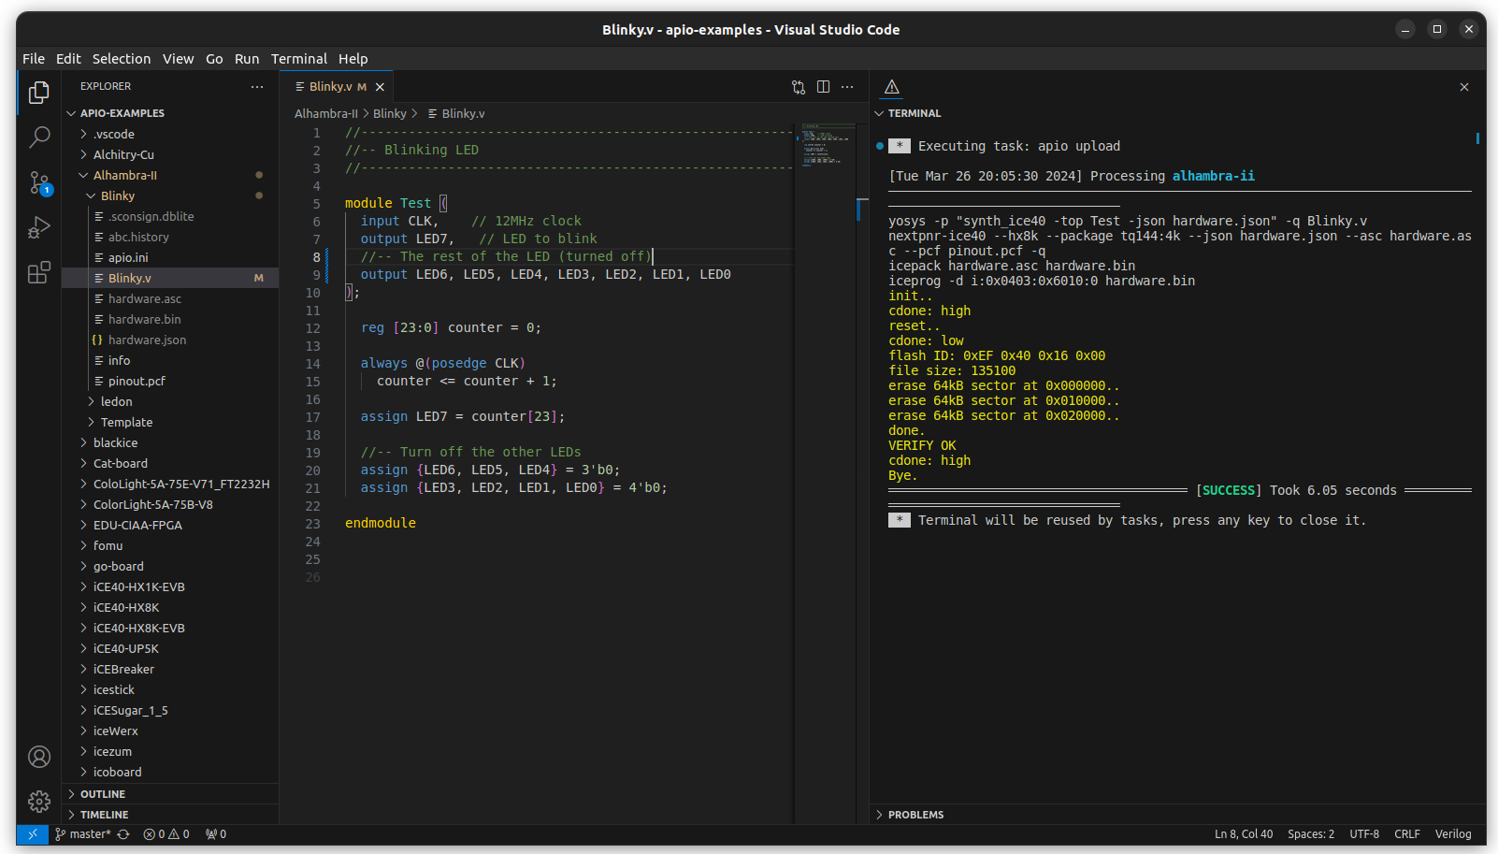Collapse the Alhambra-II folder
Screen dimensions: 1498x854
coord(124,175)
